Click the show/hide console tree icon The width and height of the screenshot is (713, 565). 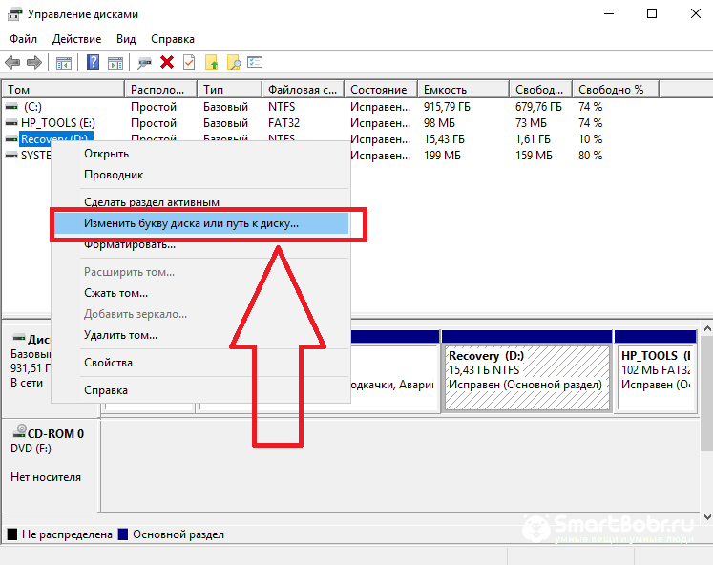[64, 62]
